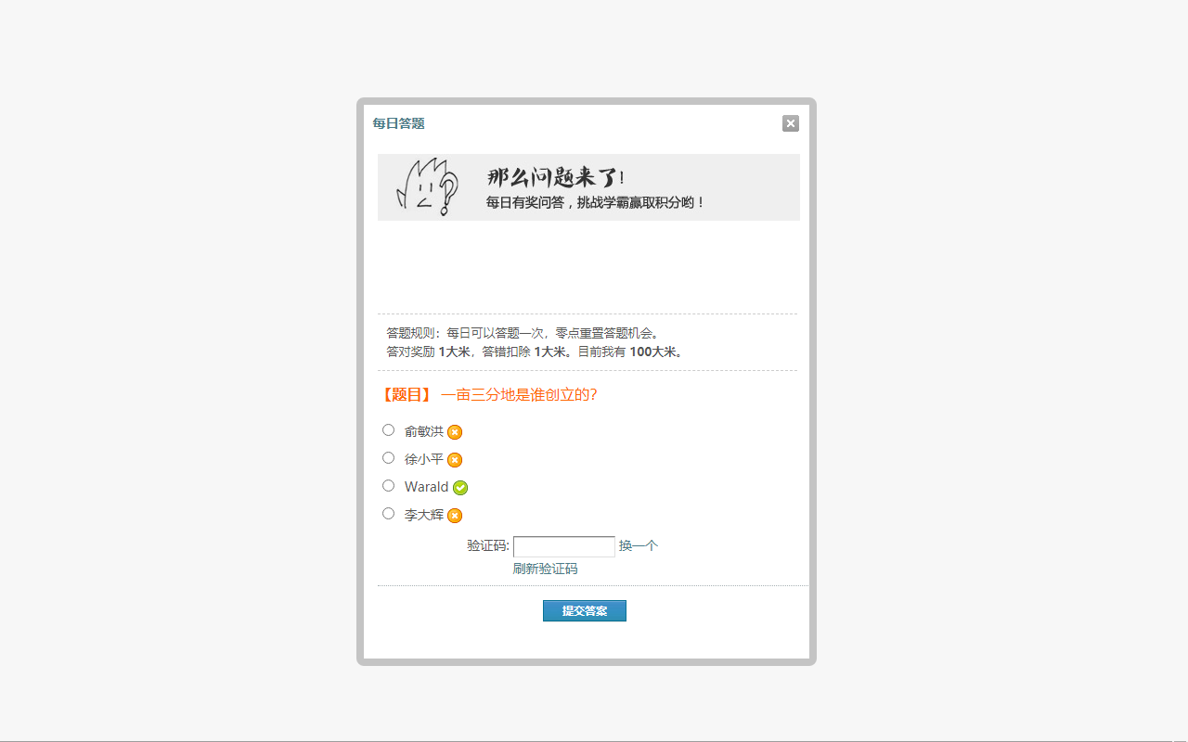The height and width of the screenshot is (742, 1188).
Task: Click the orange X icon beside 李大辉
Action: coord(455,515)
